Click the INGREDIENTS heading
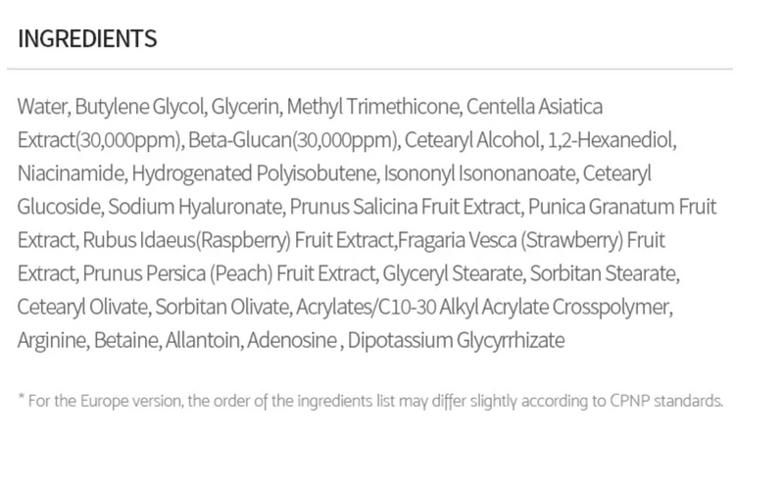This screenshot has width=784, height=485. pyautogui.click(x=87, y=38)
